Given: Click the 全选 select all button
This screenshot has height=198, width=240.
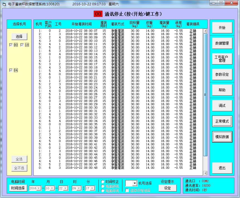Looking at the screenshot, I should point(19,159).
